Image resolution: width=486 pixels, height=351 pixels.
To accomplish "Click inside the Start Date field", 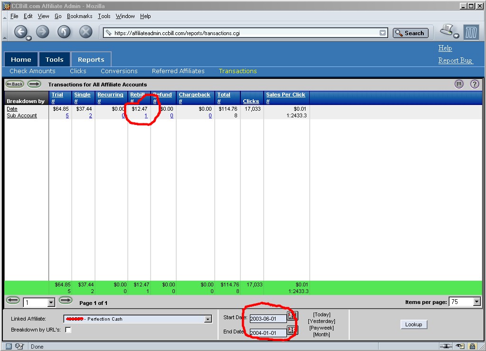I will coord(268,318).
